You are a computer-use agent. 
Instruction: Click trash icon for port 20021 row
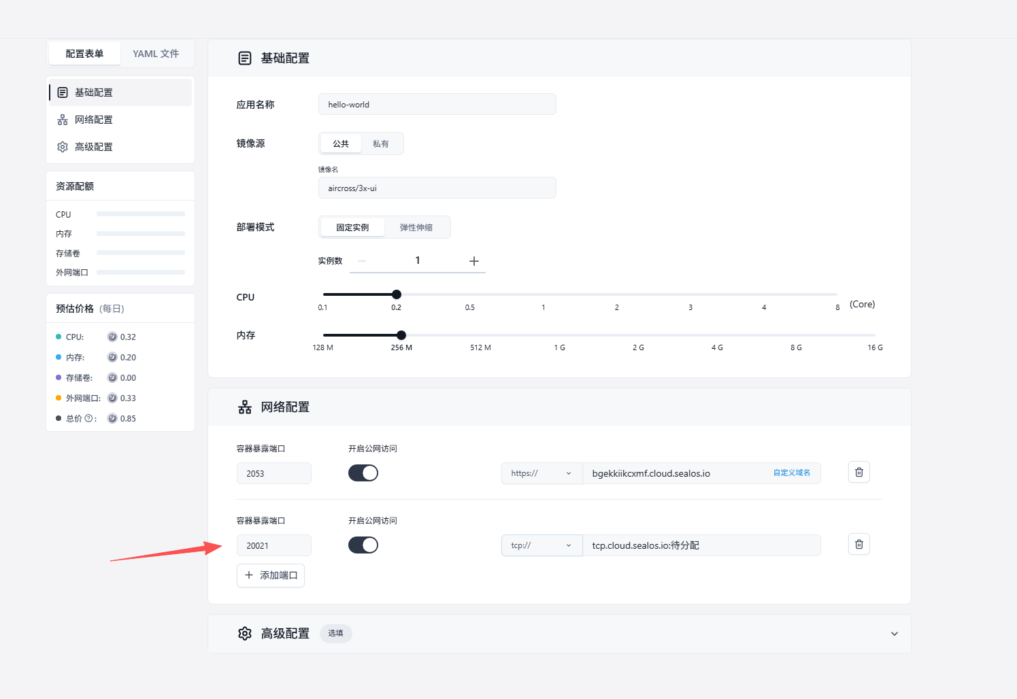click(x=858, y=544)
